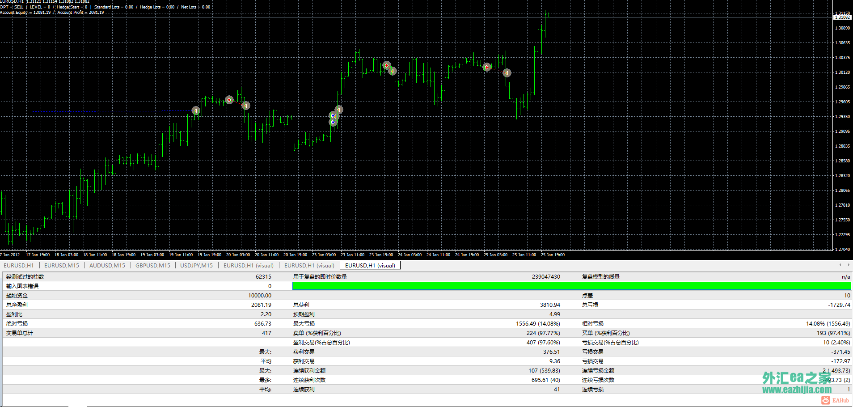This screenshot has width=853, height=407.
Task: Click the green modelling quality bar
Action: point(571,286)
